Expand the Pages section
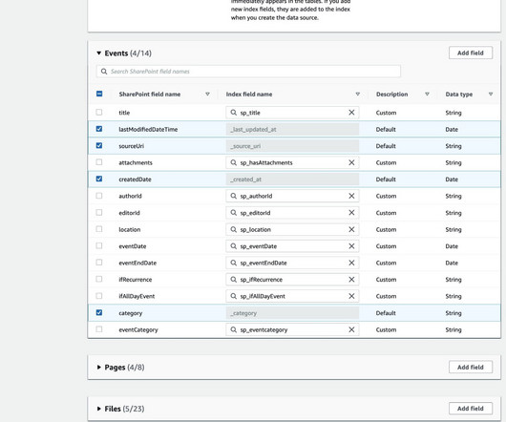 [98, 368]
